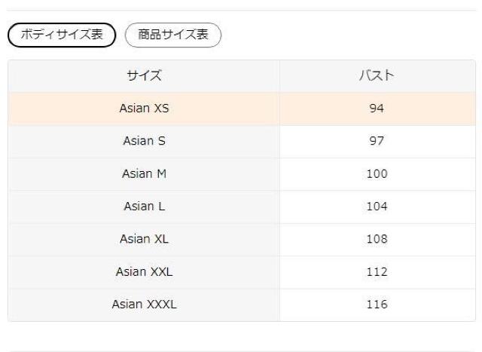Screen dimensions: 482x352
Task: Select bust measurement 100
Action: click(377, 174)
